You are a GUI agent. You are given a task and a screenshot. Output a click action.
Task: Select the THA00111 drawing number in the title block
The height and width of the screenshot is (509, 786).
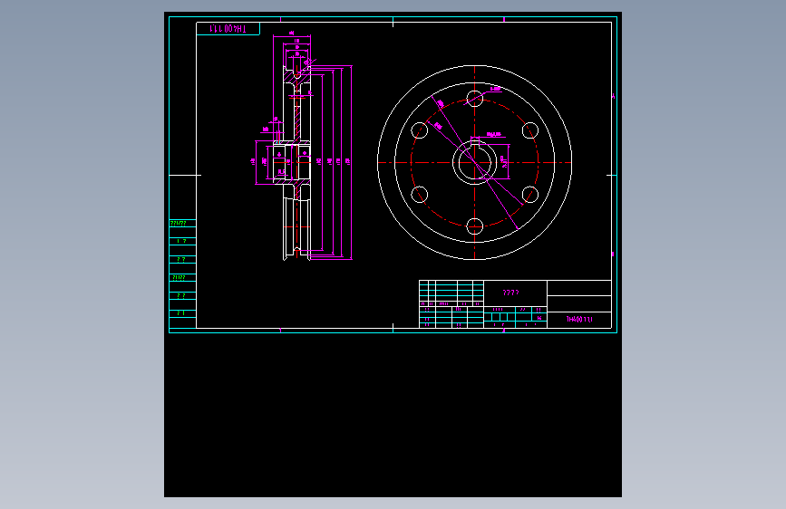click(x=579, y=319)
